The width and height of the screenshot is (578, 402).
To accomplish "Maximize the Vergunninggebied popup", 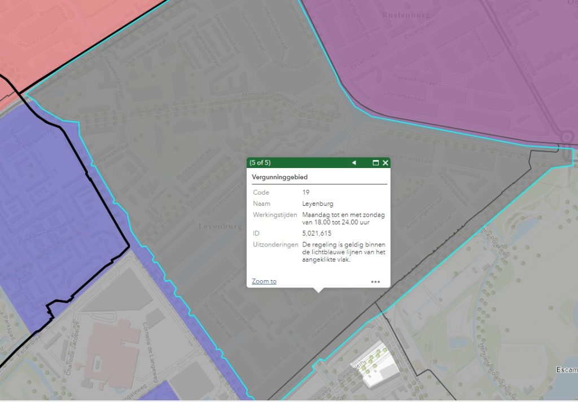I will tap(375, 163).
